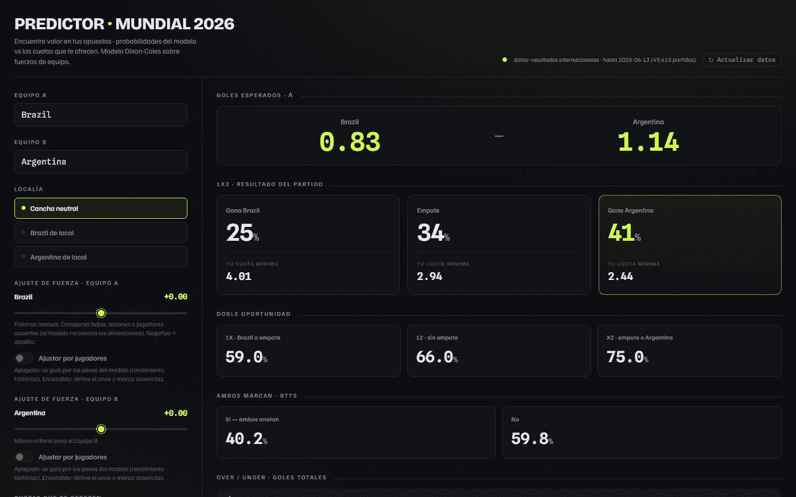Screen dimensions: 796x497
Task: Click Argentina adjustment value +0.00
Action: click(x=176, y=413)
